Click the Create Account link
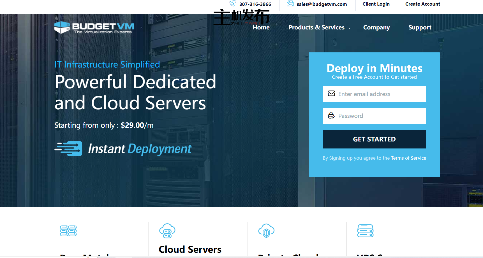The image size is (483, 258). click(422, 4)
